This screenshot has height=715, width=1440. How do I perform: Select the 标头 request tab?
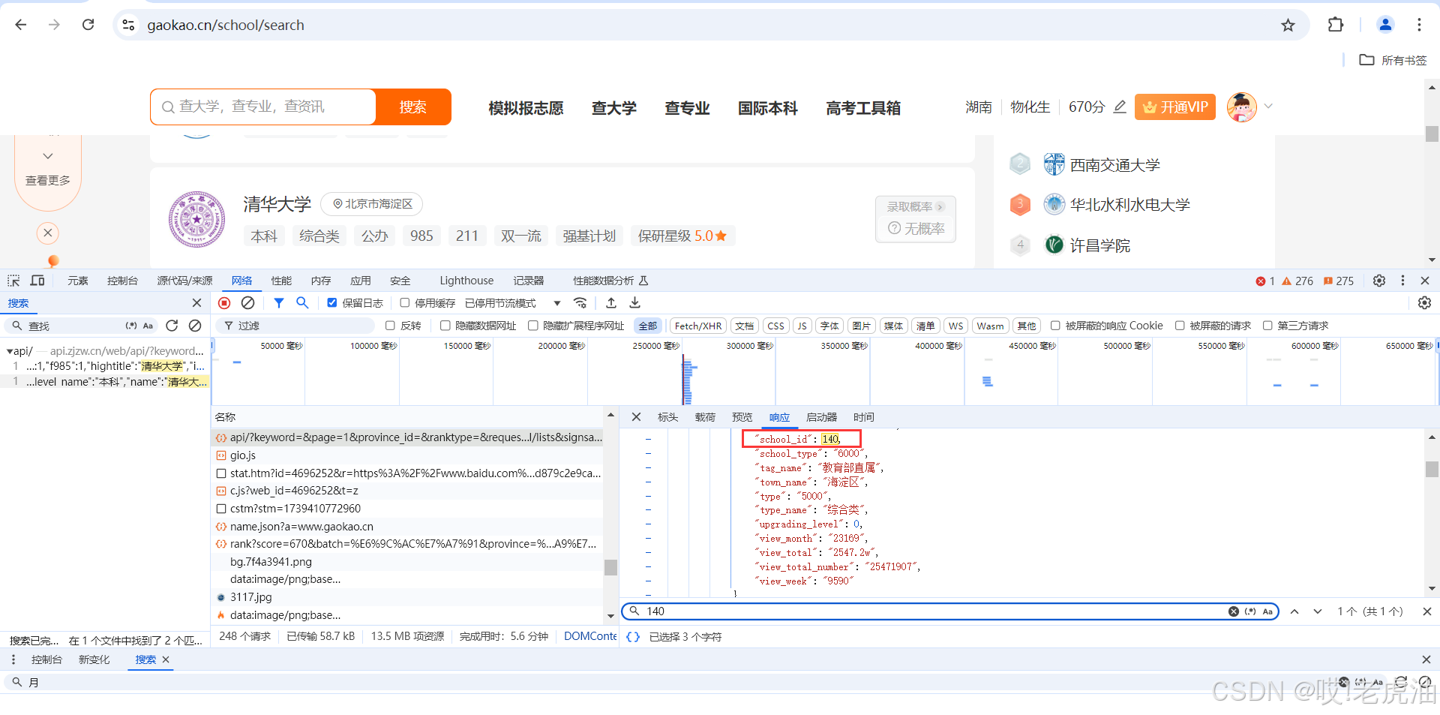click(x=667, y=417)
